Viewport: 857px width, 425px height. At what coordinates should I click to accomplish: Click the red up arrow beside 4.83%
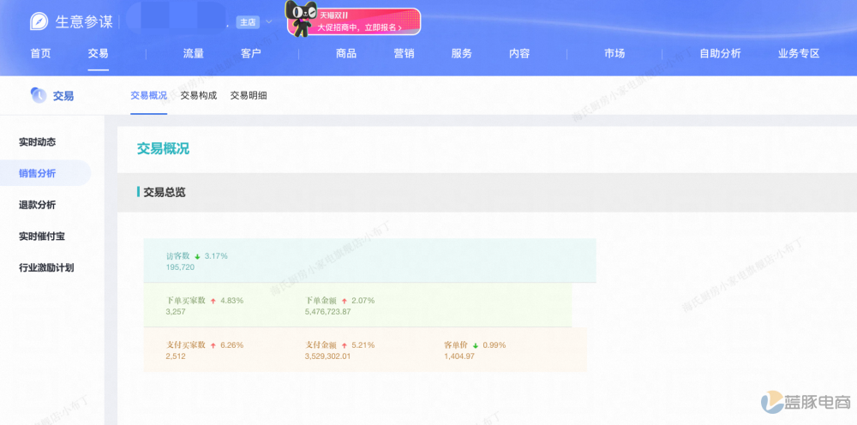pos(213,301)
